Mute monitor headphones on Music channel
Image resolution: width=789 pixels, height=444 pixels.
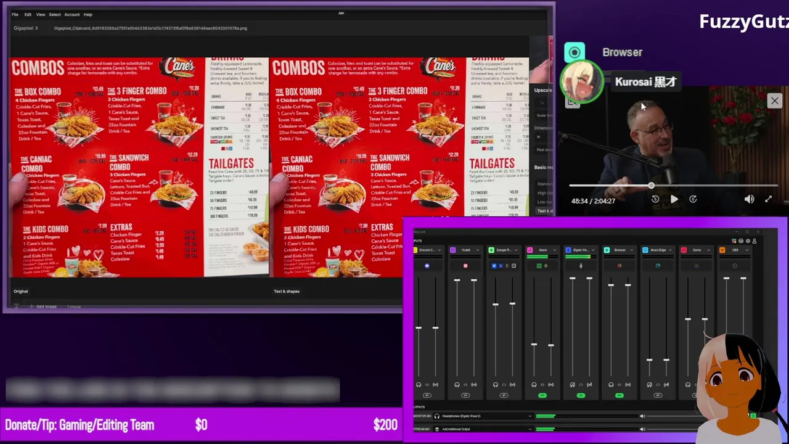point(534,385)
